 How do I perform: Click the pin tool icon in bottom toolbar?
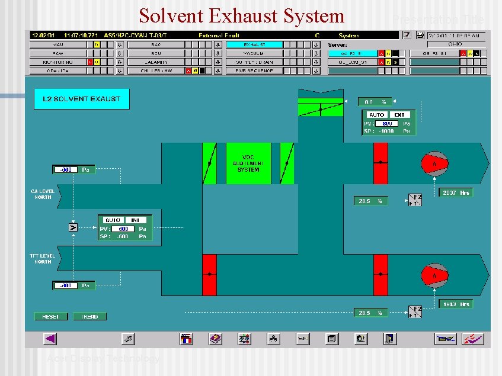coord(128,339)
